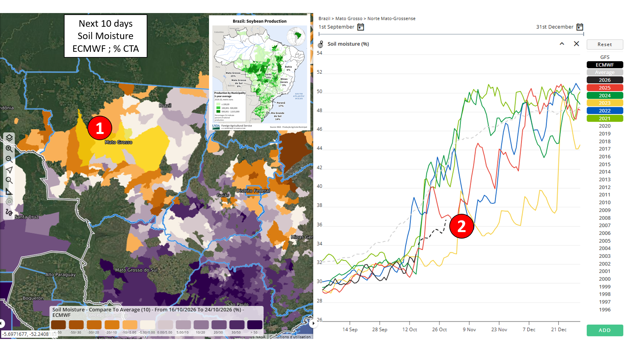
Task: Zoom out on the map
Action: coord(9,159)
